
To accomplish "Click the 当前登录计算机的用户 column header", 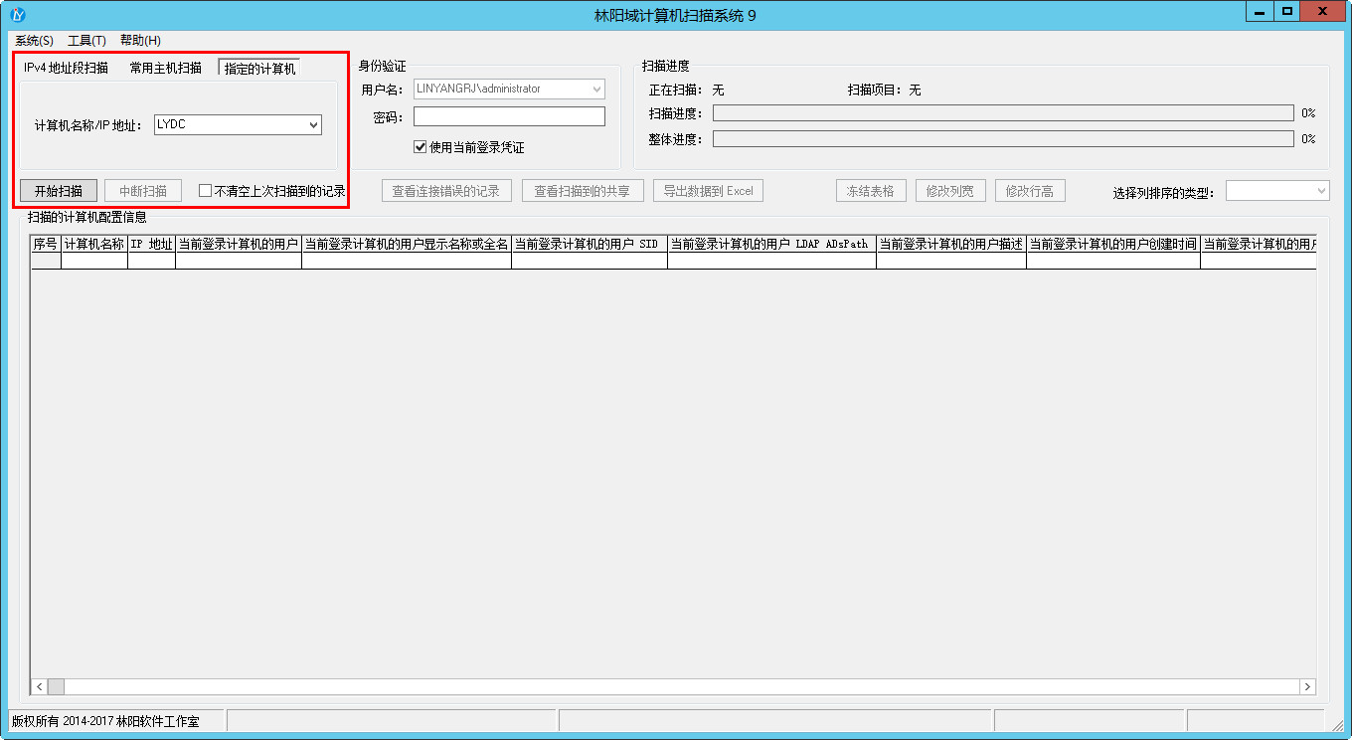I will pos(239,244).
